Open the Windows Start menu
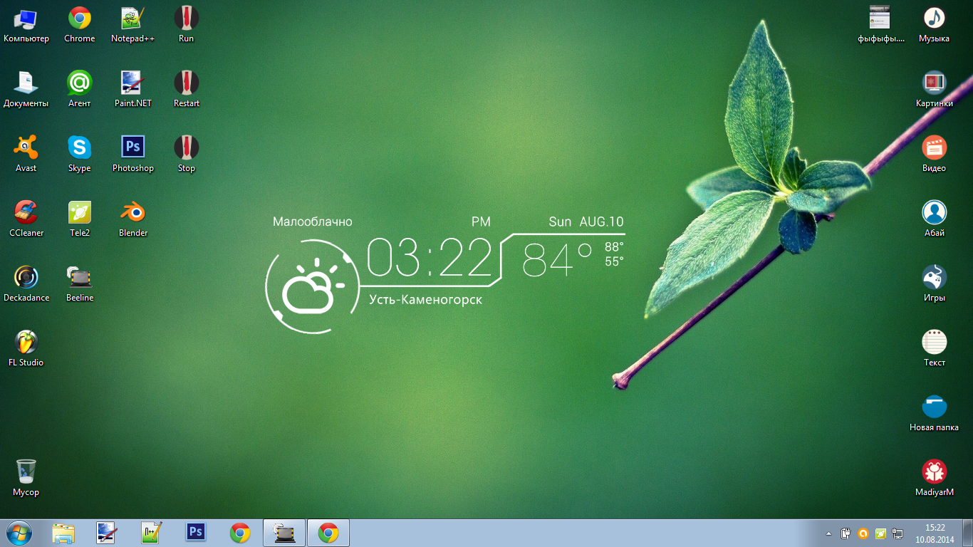This screenshot has width=973, height=547. tap(19, 533)
